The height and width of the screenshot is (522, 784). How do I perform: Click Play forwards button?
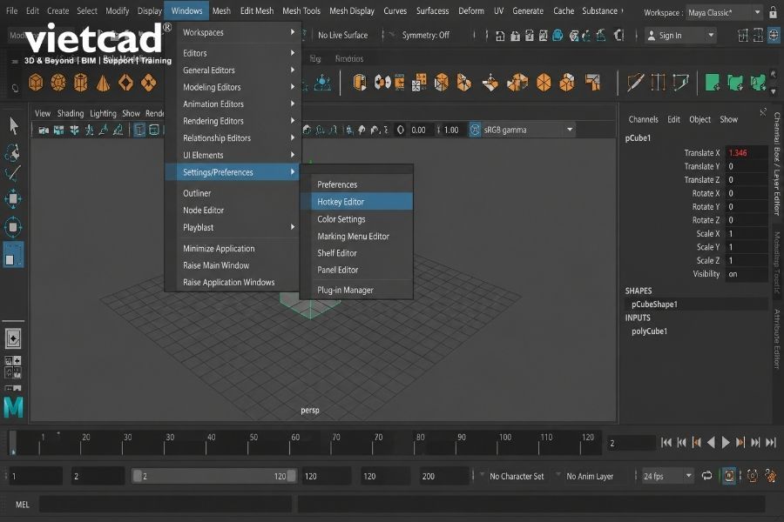(x=726, y=443)
